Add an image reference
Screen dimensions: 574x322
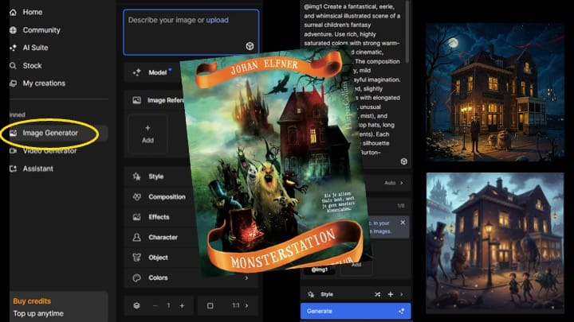coord(147,133)
